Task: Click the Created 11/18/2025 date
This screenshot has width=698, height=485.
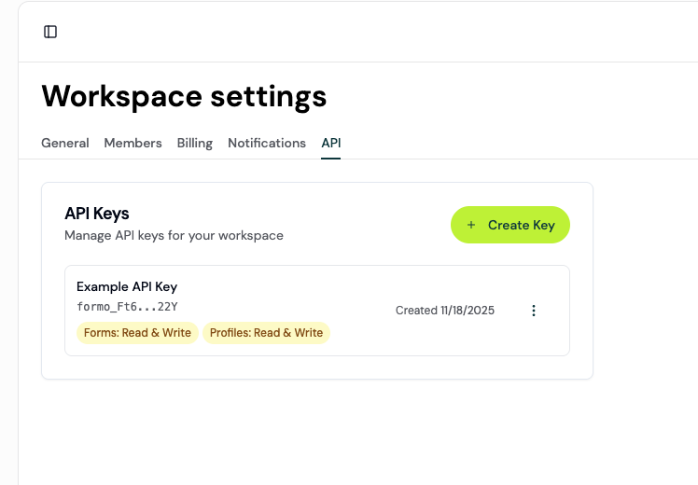Action: tap(445, 311)
